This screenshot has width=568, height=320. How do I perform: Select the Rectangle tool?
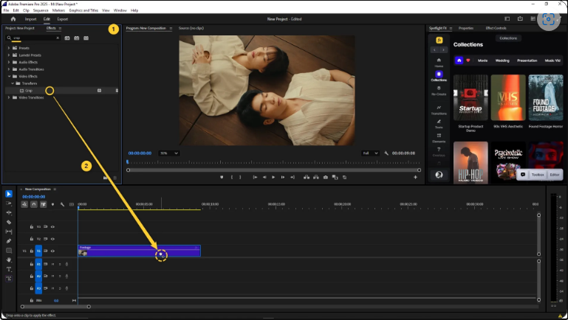click(x=9, y=251)
